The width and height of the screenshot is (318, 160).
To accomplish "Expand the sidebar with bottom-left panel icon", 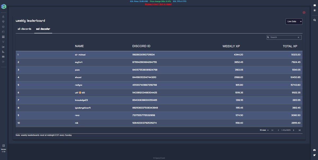I will point(3,146).
